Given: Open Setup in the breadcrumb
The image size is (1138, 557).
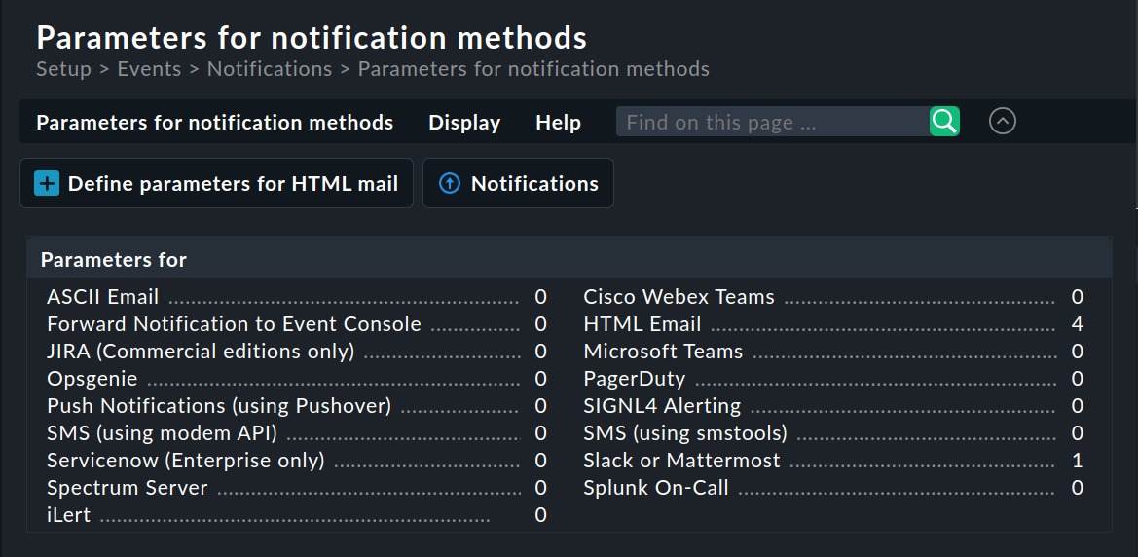Looking at the screenshot, I should 64,69.
